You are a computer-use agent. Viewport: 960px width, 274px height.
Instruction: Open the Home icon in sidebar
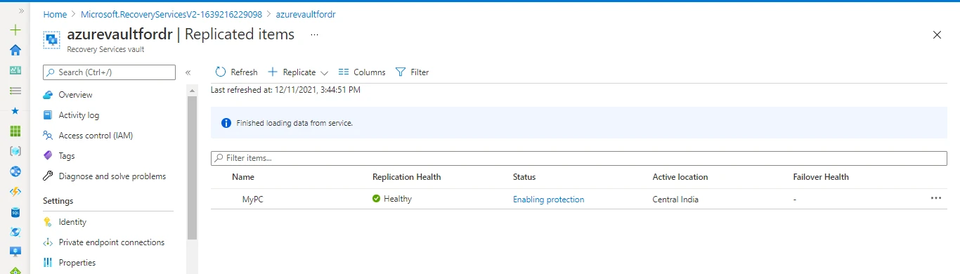click(15, 50)
